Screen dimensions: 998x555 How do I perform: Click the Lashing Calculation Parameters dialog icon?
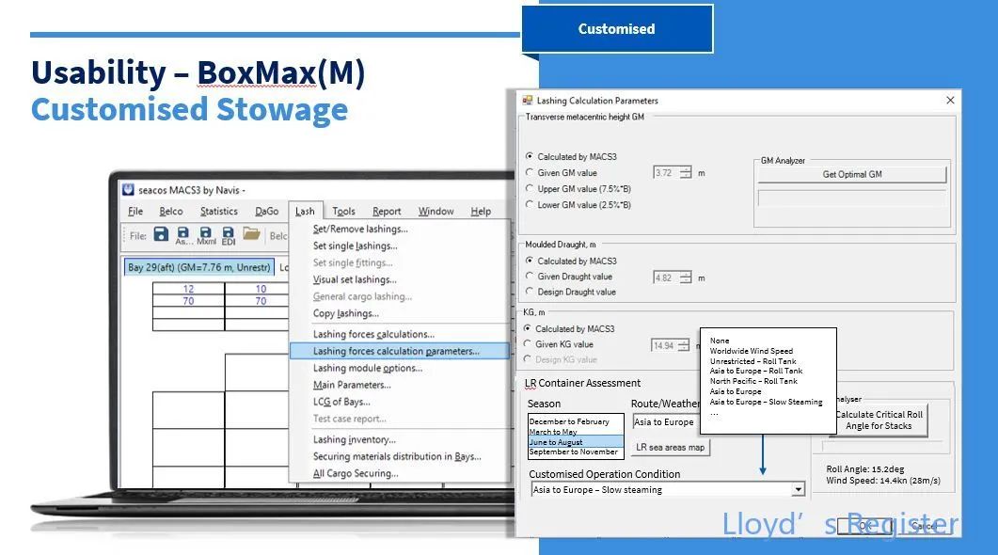pos(527,101)
